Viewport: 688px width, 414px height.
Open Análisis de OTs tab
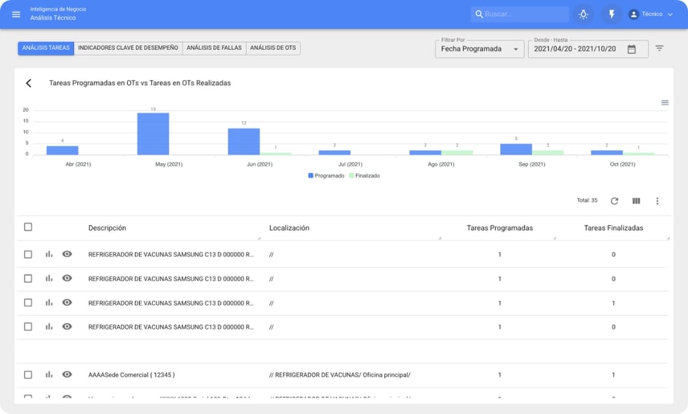point(273,48)
